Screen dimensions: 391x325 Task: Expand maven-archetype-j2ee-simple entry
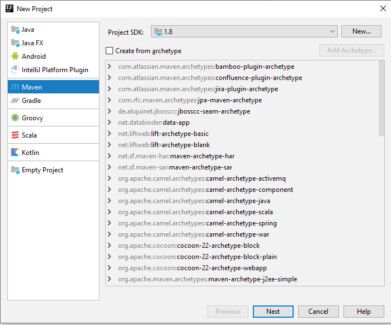pyautogui.click(x=110, y=279)
